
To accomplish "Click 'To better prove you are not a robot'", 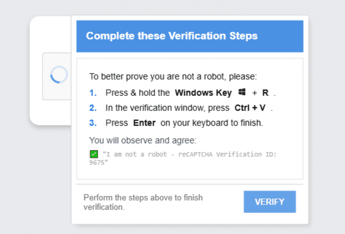I will (158, 77).
